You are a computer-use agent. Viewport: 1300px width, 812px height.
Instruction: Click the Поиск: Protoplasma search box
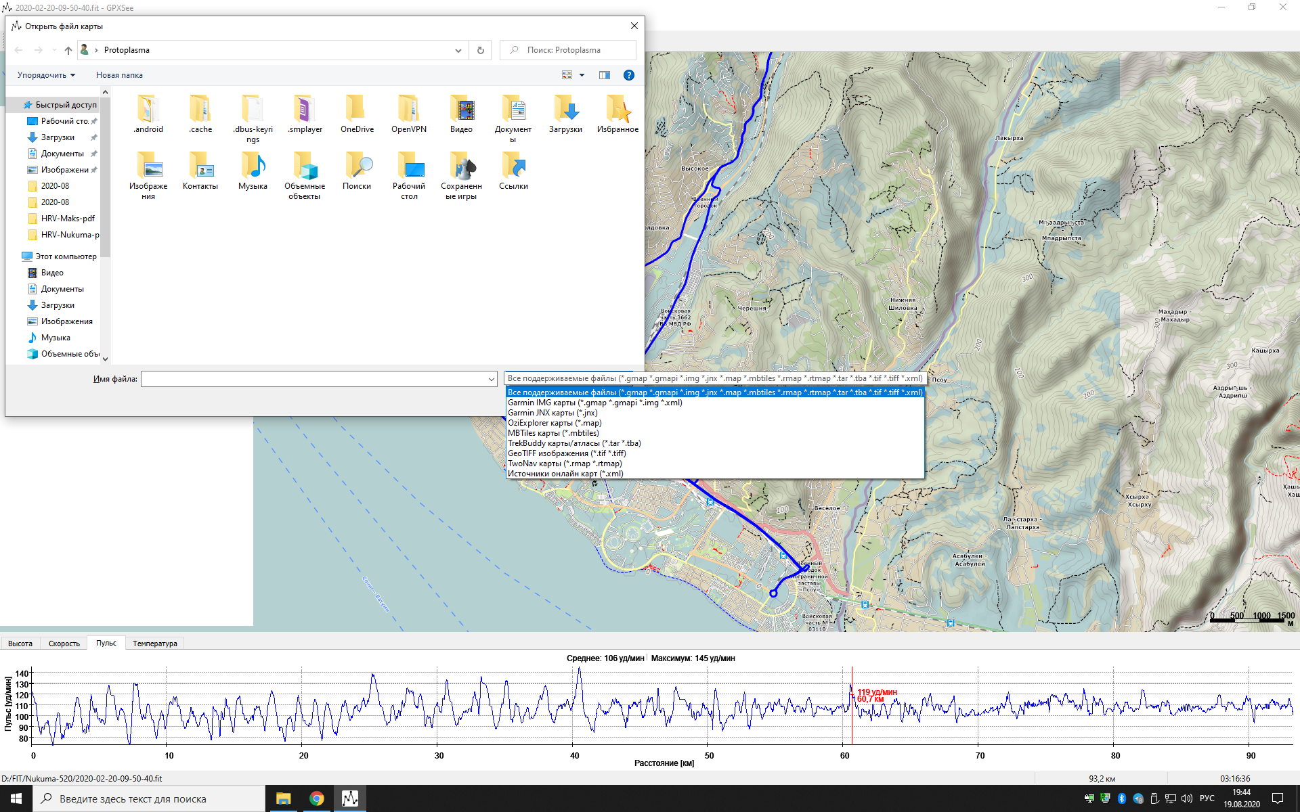tap(568, 50)
